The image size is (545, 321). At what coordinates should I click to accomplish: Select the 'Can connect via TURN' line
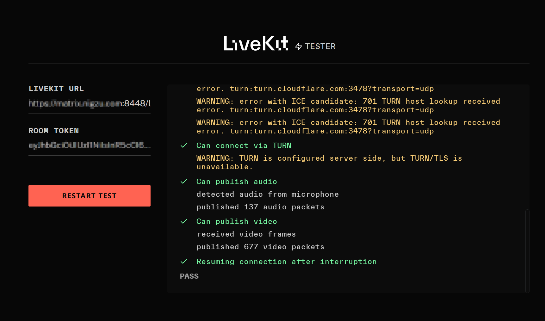pyautogui.click(x=244, y=145)
